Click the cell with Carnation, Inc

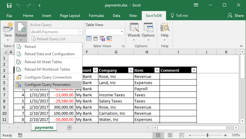pos(116,113)
